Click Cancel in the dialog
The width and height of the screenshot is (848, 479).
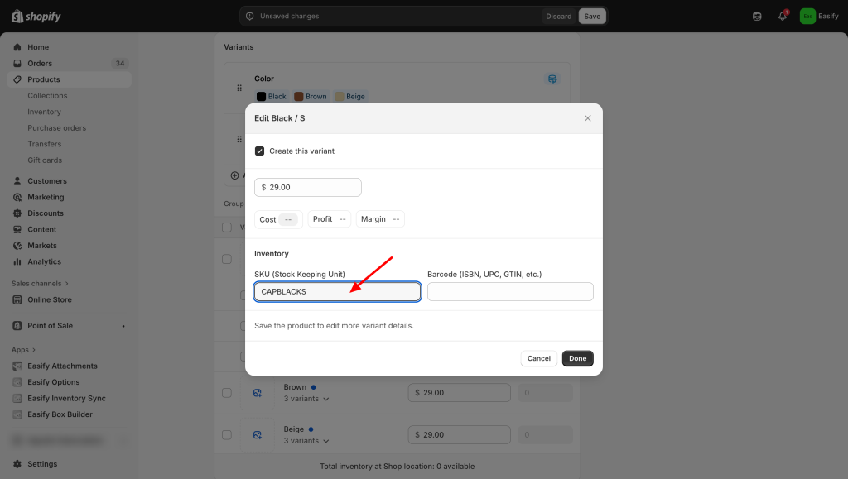(538, 358)
